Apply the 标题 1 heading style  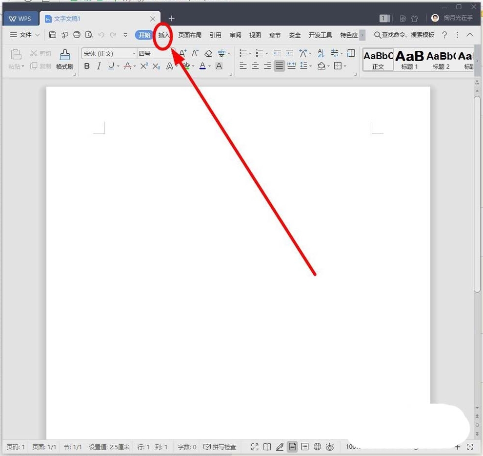[x=409, y=60]
